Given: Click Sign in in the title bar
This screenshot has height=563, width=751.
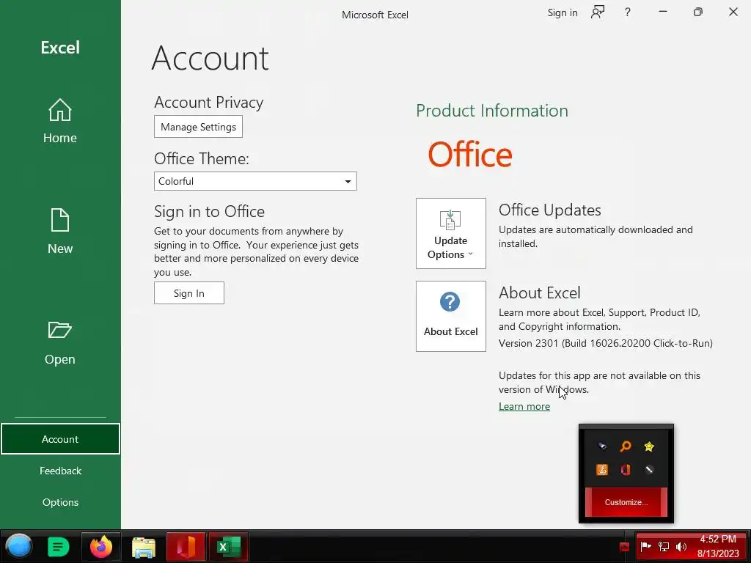Looking at the screenshot, I should pos(563,13).
